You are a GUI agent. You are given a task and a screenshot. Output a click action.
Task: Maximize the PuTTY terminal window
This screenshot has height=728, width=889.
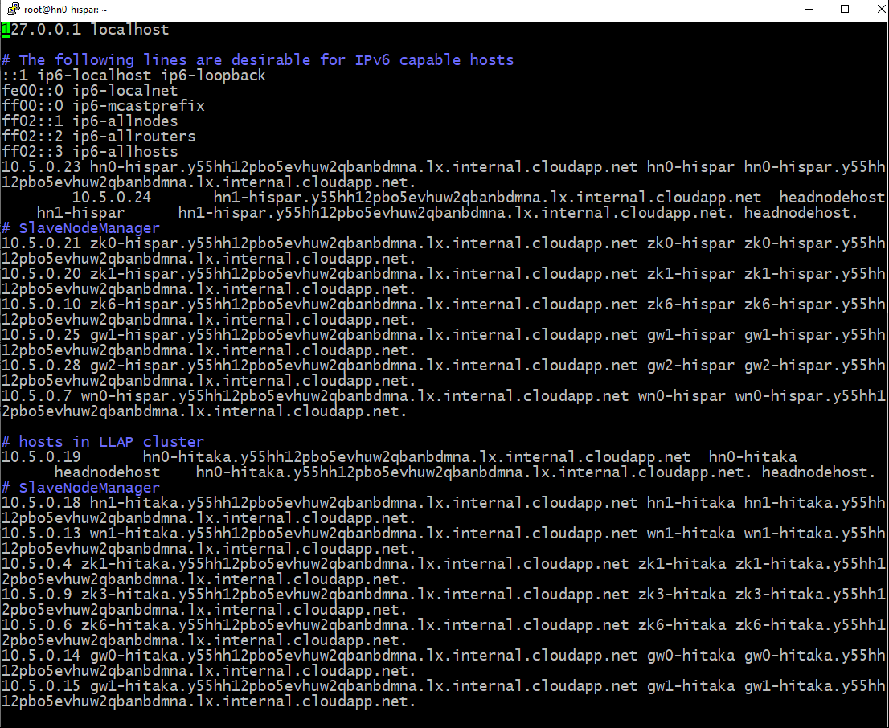tap(844, 9)
